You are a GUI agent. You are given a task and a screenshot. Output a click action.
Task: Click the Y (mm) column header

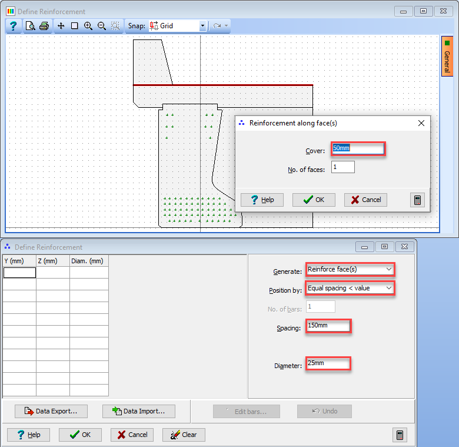pyautogui.click(x=19, y=261)
